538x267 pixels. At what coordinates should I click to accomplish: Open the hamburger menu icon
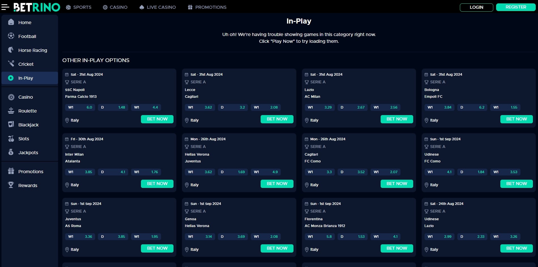pos(5,7)
